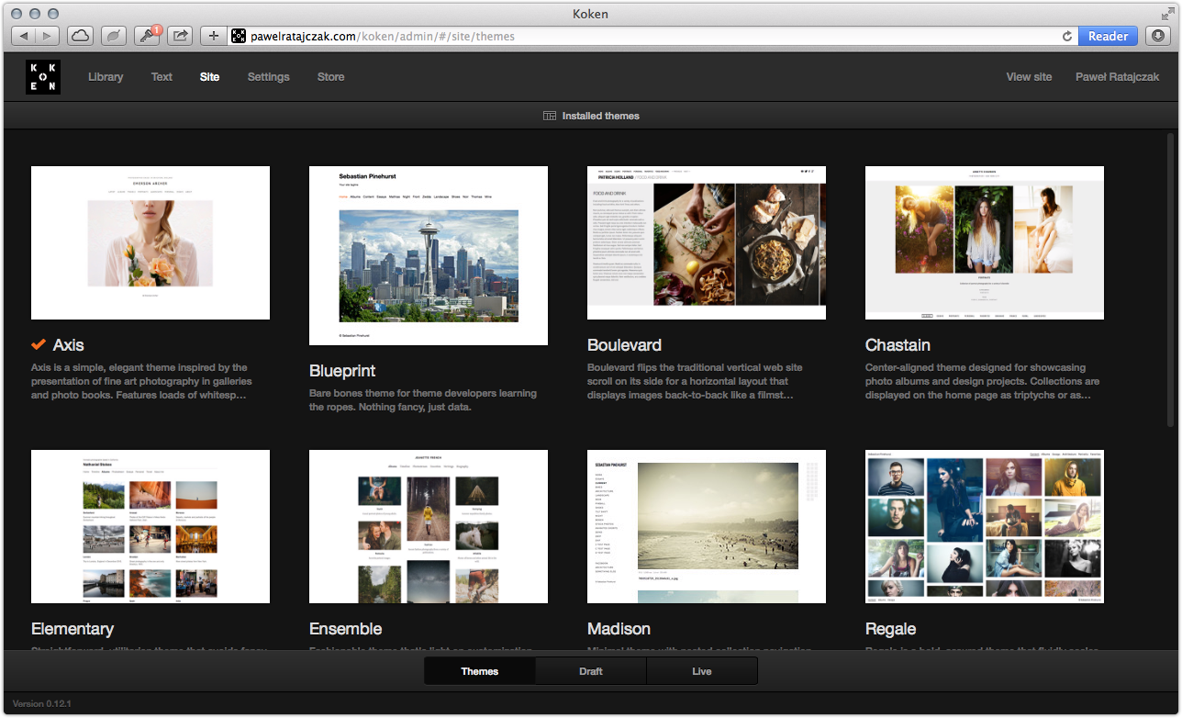1182x718 pixels.
Task: Select the Chastain theme thumbnail
Action: coord(985,242)
